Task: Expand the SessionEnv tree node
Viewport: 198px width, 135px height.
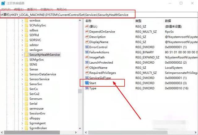Action: coord(22,113)
